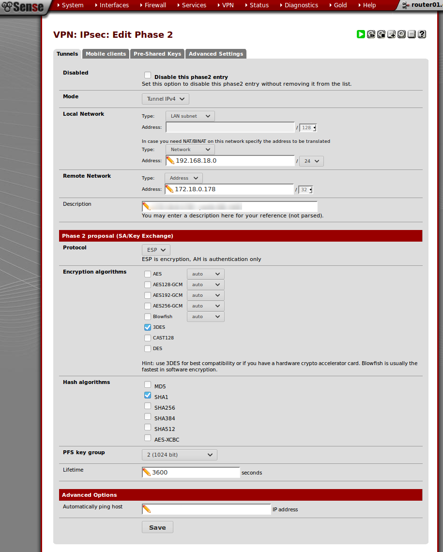
Task: Enable the AES-XCBC hash checkbox
Action: point(148,438)
